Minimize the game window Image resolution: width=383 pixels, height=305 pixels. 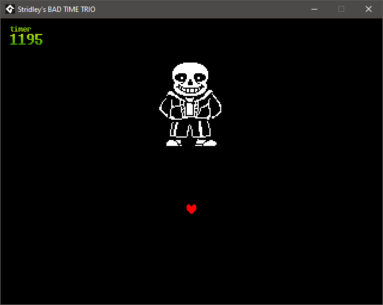[x=314, y=10]
